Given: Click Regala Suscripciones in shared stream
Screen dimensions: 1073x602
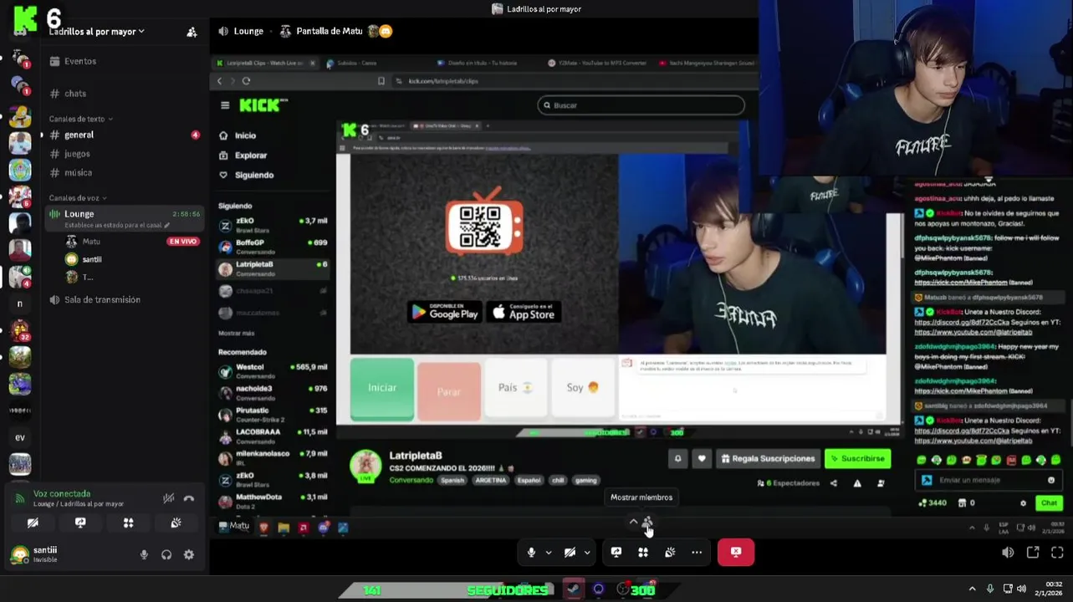Looking at the screenshot, I should pyautogui.click(x=768, y=458).
